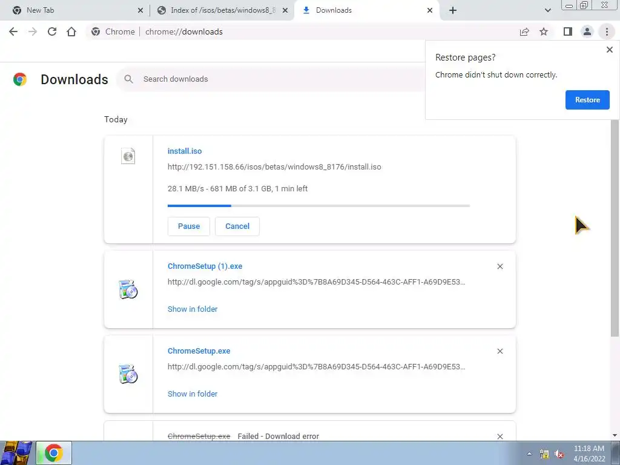The image size is (620, 465).
Task: Open the second ChromeSetup.exe file link
Action: pos(199,351)
